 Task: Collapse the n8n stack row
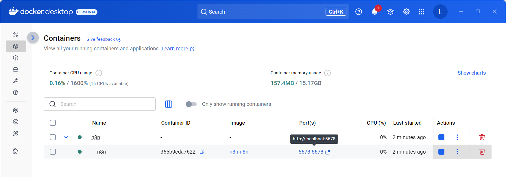(66, 137)
